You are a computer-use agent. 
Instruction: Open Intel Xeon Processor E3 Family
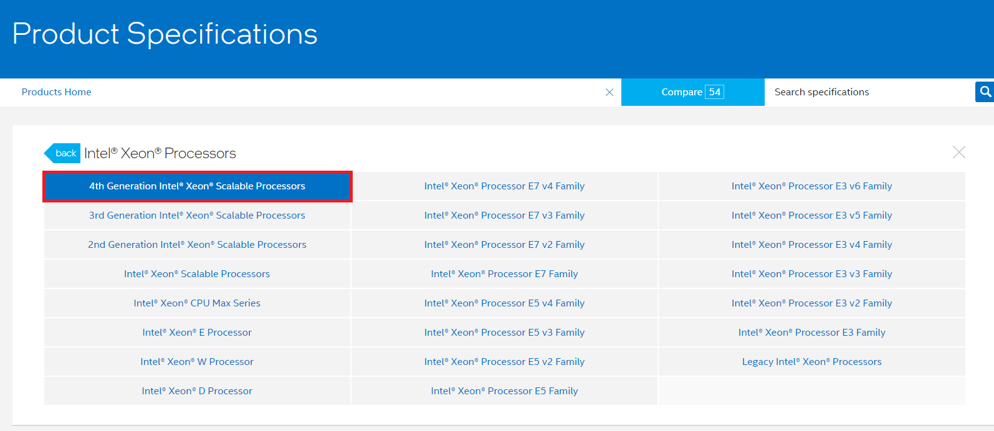pyautogui.click(x=812, y=333)
